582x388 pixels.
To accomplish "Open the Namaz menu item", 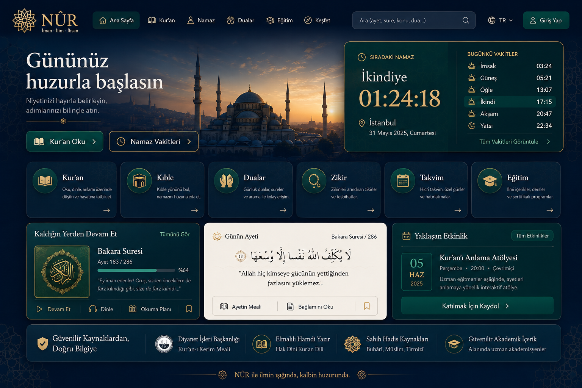I will (x=201, y=20).
